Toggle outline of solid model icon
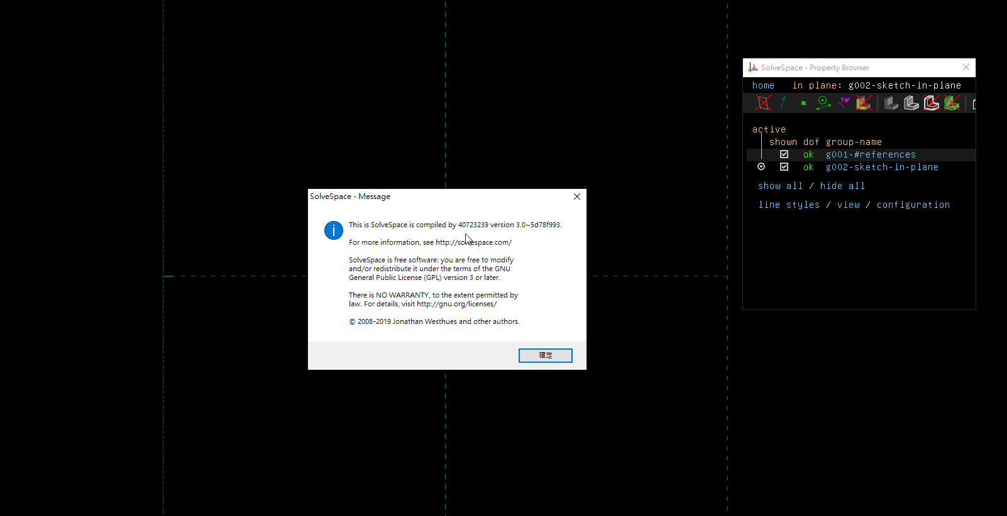The height and width of the screenshot is (516, 1007). coord(932,103)
